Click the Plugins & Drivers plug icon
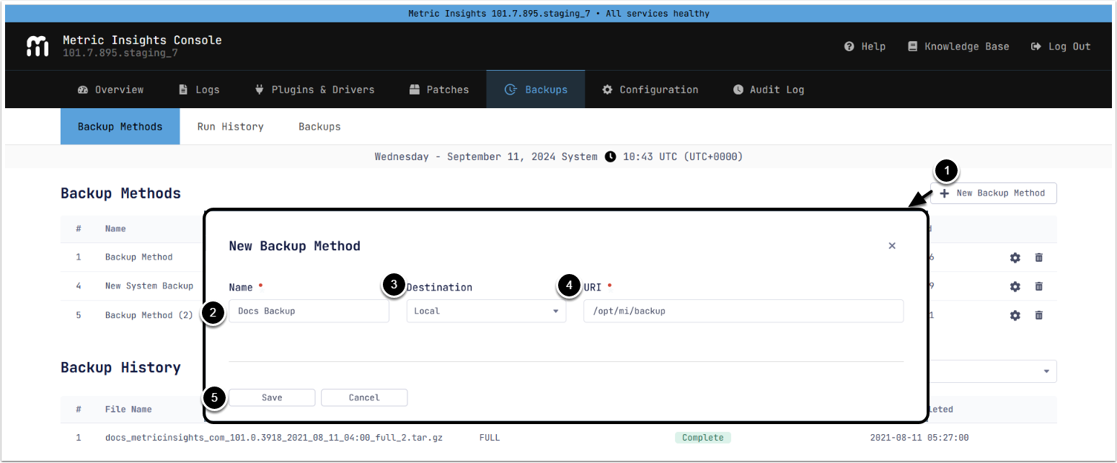 (x=260, y=89)
